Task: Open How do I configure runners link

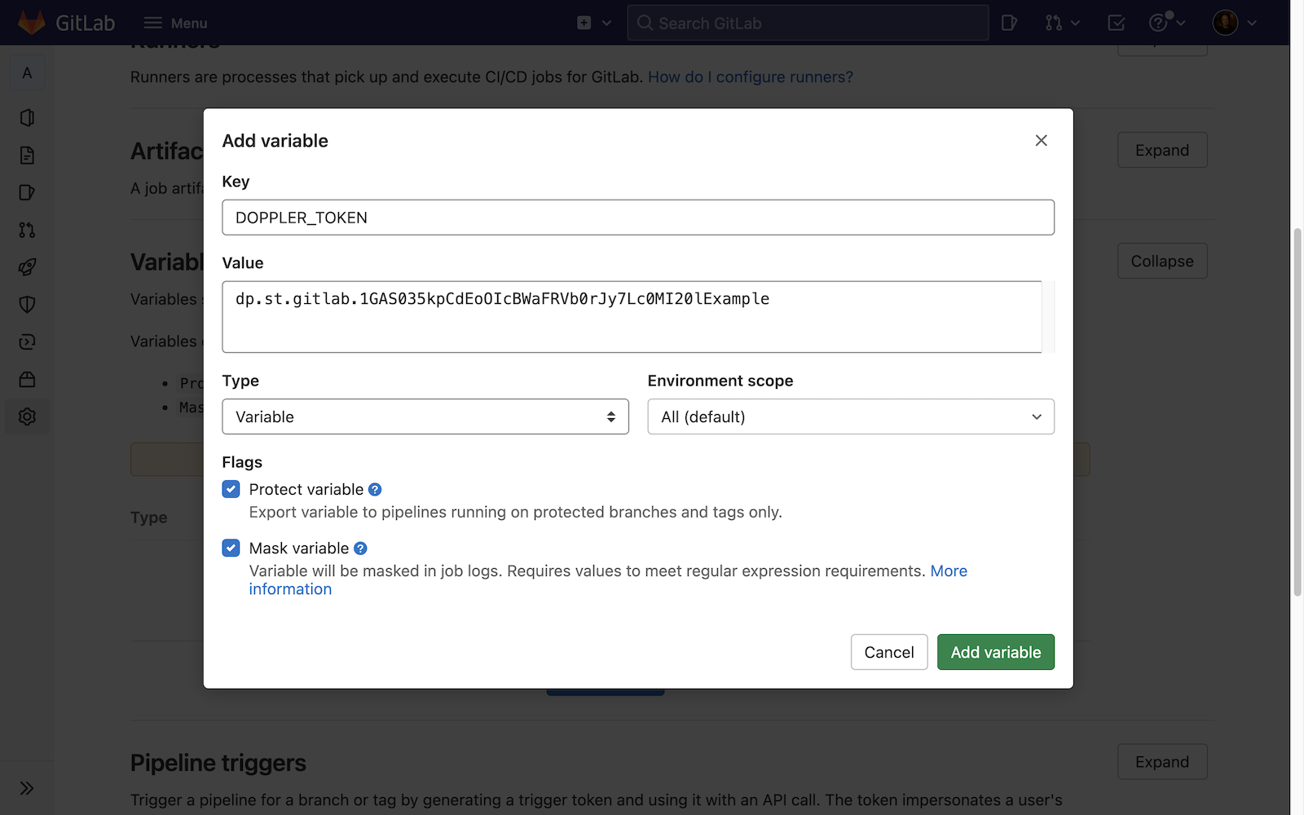Action: 751,77
